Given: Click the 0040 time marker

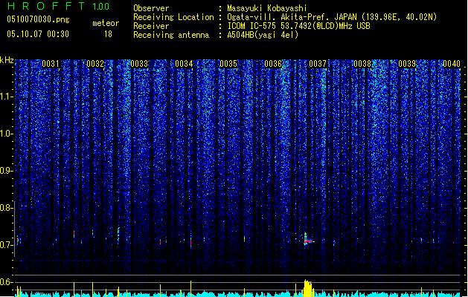Looking at the screenshot, I should click(x=452, y=64).
